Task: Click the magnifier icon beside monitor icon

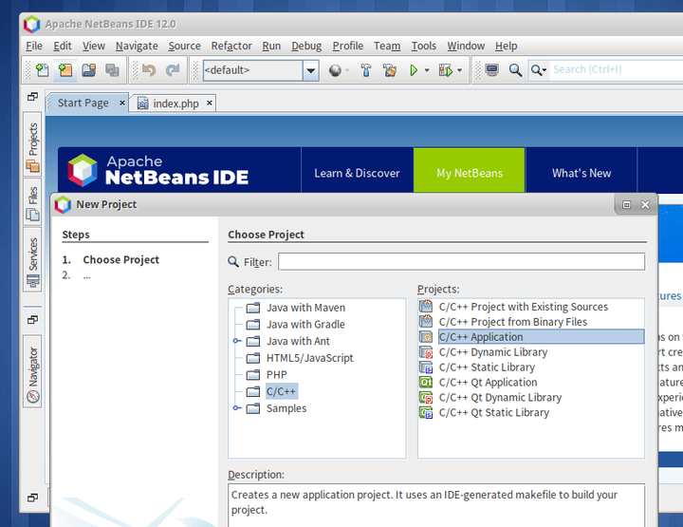Action: (515, 69)
